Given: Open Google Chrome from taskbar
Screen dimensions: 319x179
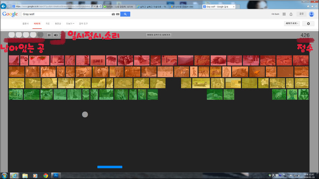Looking at the screenshot, I should [x=45, y=176].
